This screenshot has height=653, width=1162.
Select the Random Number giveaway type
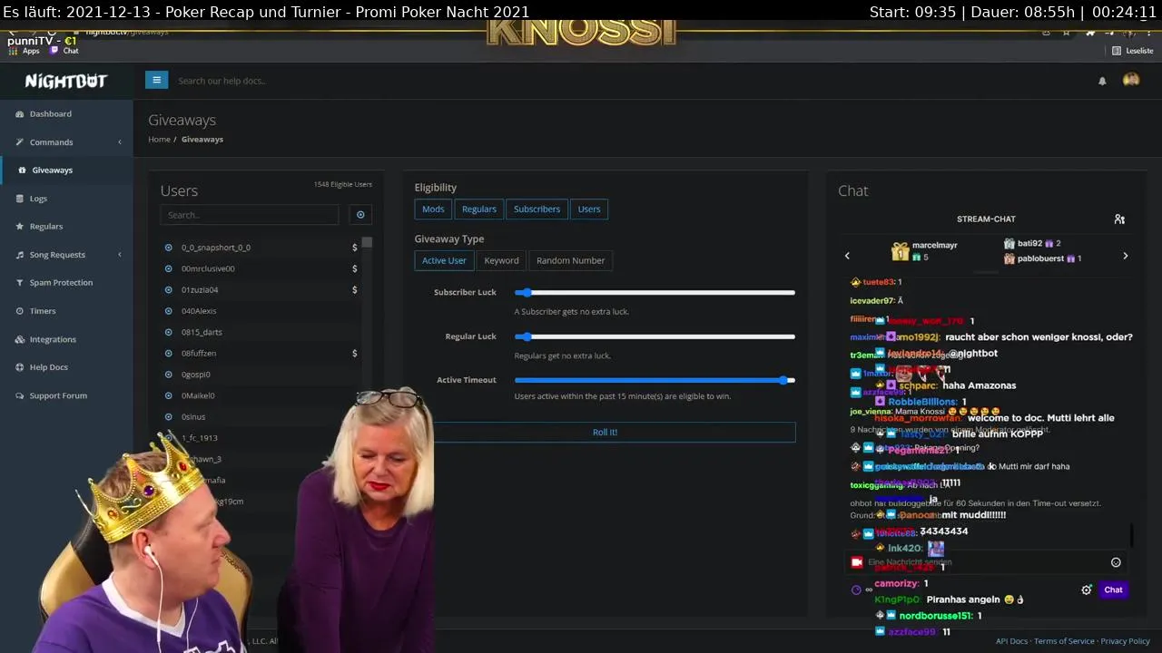570,261
